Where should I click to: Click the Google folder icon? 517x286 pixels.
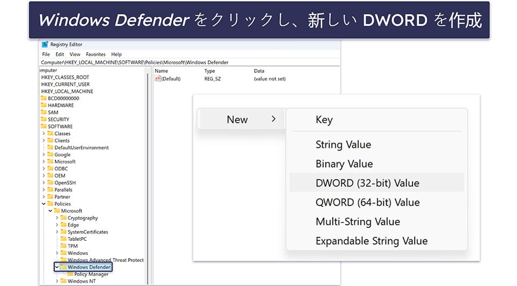point(50,154)
